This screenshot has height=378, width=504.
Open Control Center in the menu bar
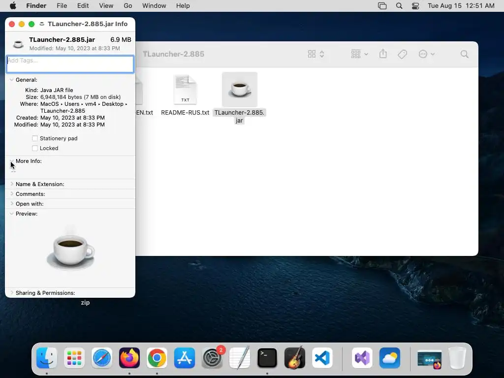pyautogui.click(x=415, y=6)
